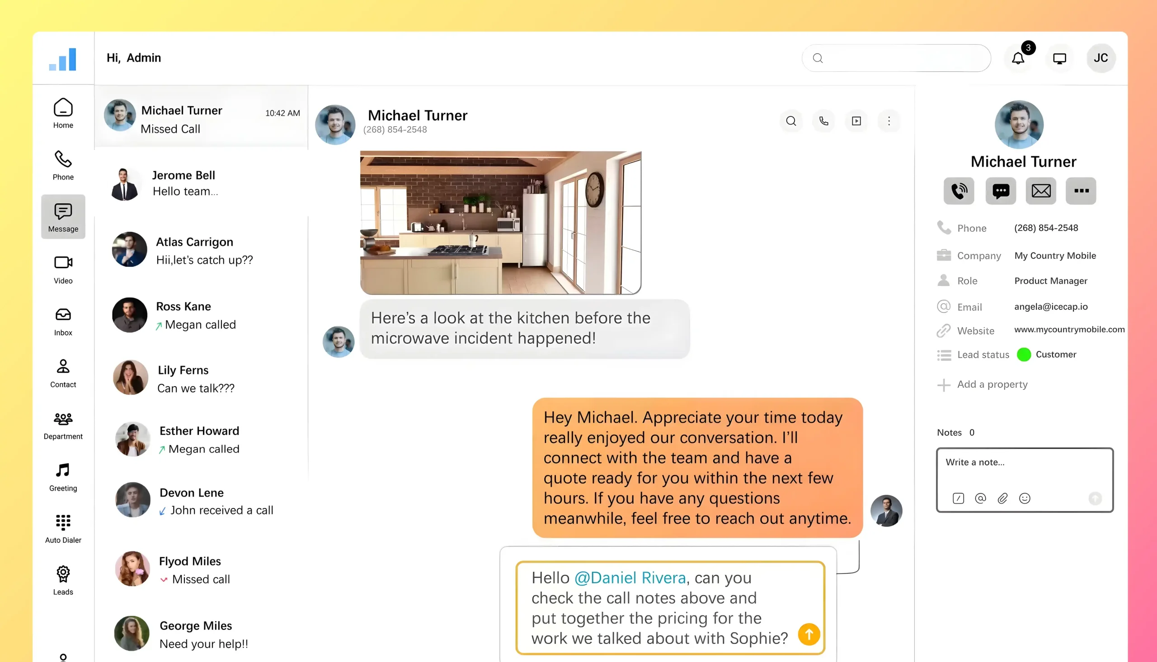Go to Auto Dialer in sidebar
The image size is (1157, 662).
(x=63, y=528)
